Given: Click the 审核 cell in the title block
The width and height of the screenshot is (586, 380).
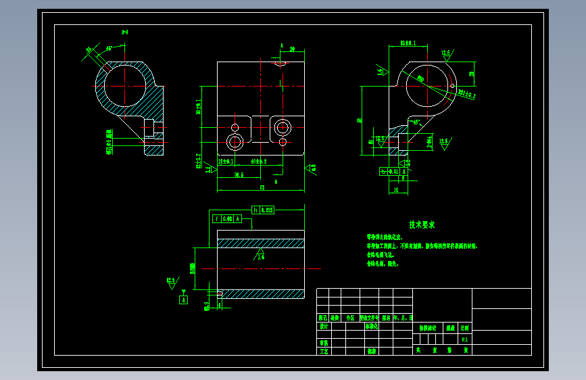Looking at the screenshot, I should pos(324,343).
